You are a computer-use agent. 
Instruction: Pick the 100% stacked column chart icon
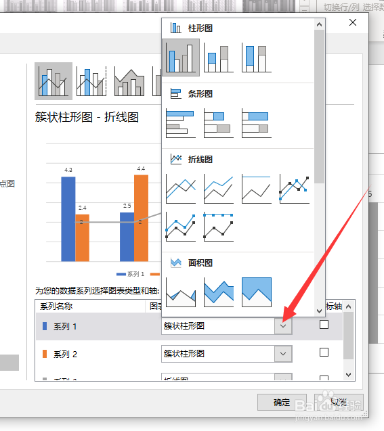(x=257, y=59)
